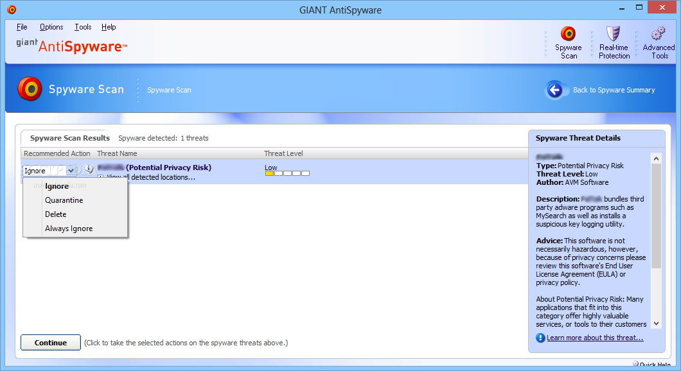681x371 pixels.
Task: Open the Spyware Scan toolbar icon
Action: pyautogui.click(x=568, y=34)
